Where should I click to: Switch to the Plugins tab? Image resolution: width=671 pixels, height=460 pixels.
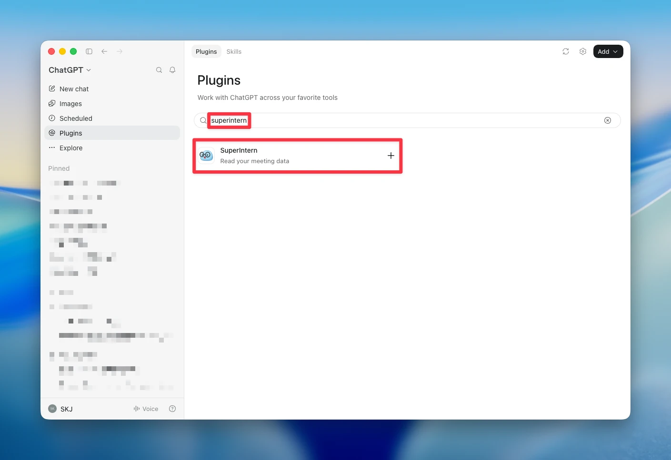tap(206, 51)
